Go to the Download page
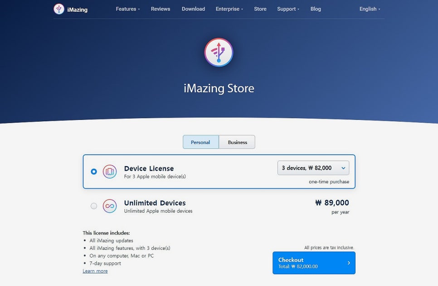438x286 pixels. pos(193,9)
